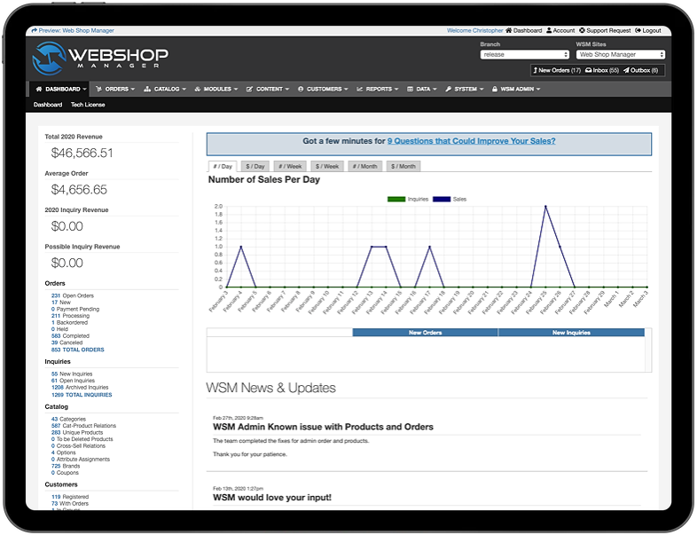Toggle the Sales legend entry in chart
This screenshot has height=535, width=697.
click(450, 200)
